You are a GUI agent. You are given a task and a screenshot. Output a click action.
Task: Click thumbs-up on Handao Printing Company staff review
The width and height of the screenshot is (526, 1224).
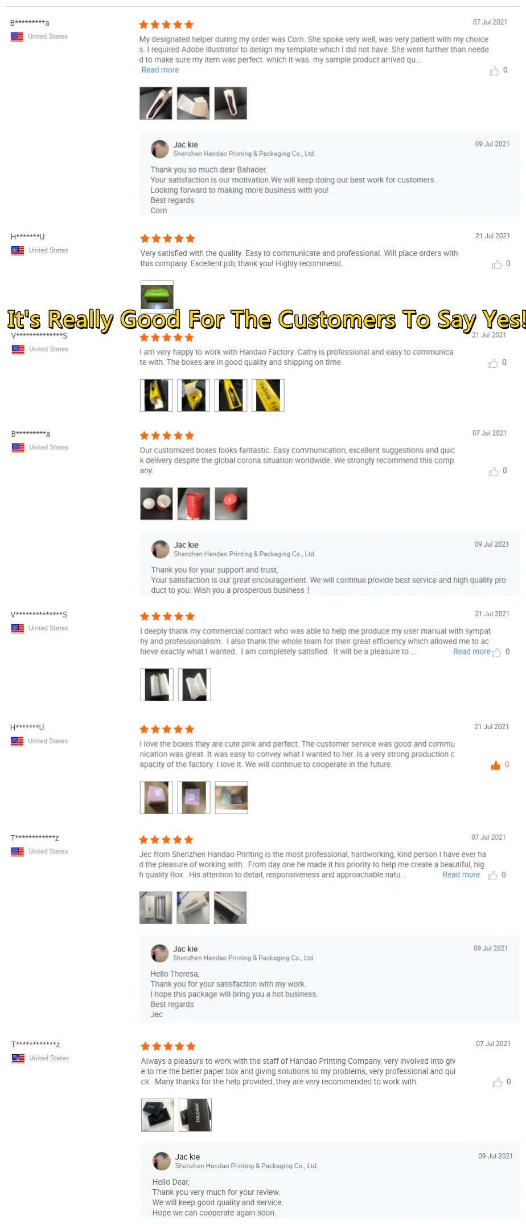pos(498,1082)
